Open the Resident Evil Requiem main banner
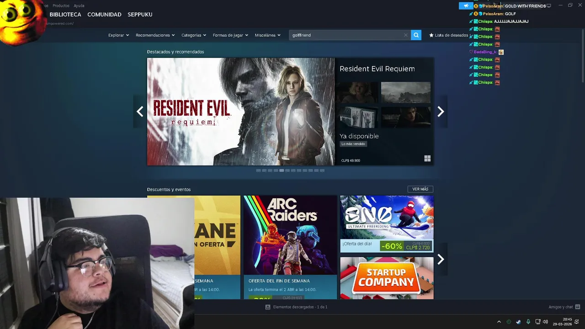585x329 pixels. coord(241,111)
